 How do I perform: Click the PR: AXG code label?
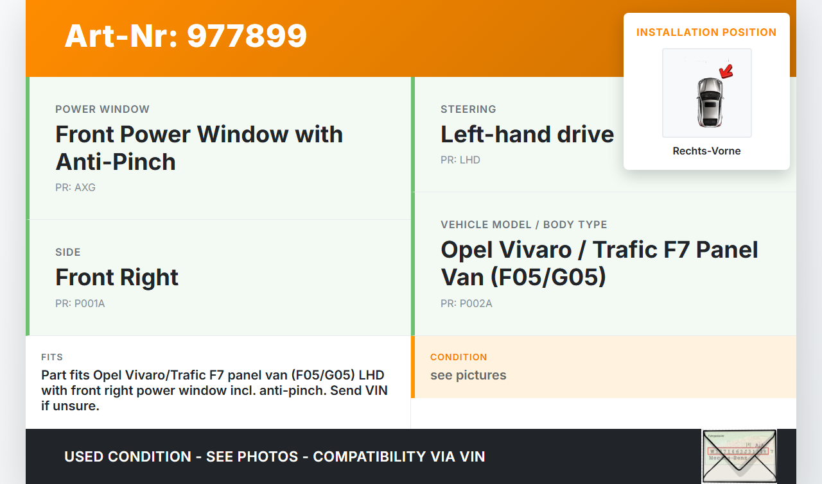click(76, 188)
